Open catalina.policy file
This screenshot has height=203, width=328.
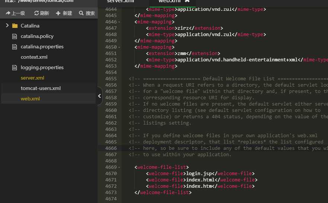coord(37,36)
